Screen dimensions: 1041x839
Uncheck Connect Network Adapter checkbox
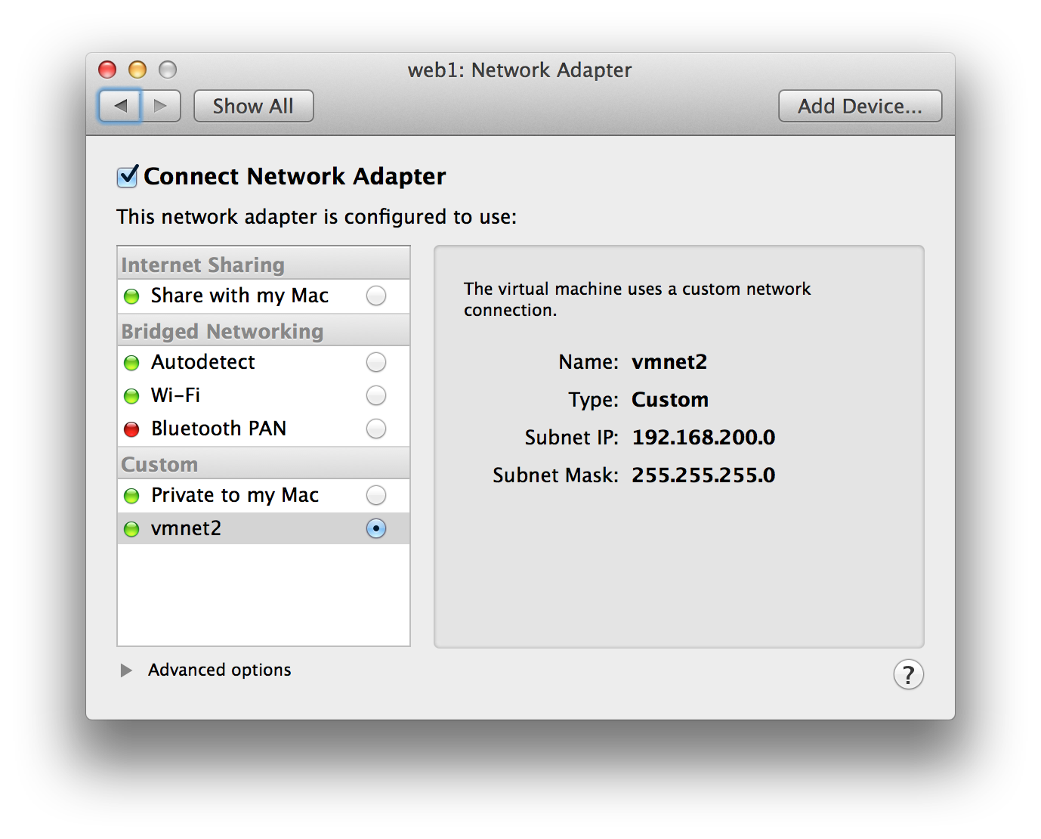128,176
